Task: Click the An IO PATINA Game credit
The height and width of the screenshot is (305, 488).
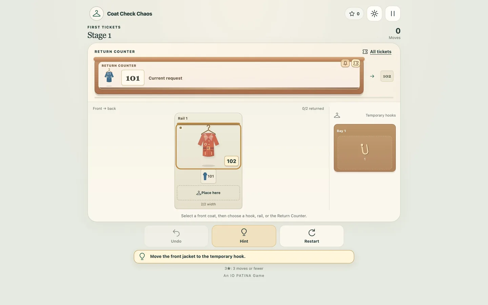Action: click(x=244, y=276)
